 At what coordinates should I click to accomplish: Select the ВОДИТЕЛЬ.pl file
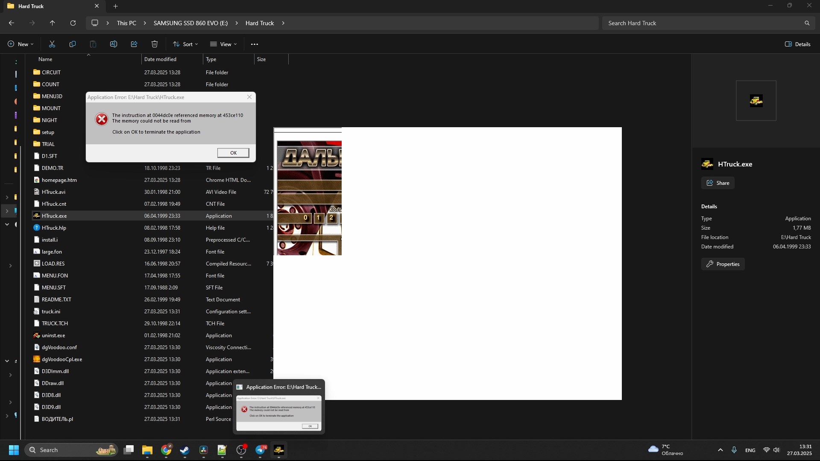[x=57, y=419]
